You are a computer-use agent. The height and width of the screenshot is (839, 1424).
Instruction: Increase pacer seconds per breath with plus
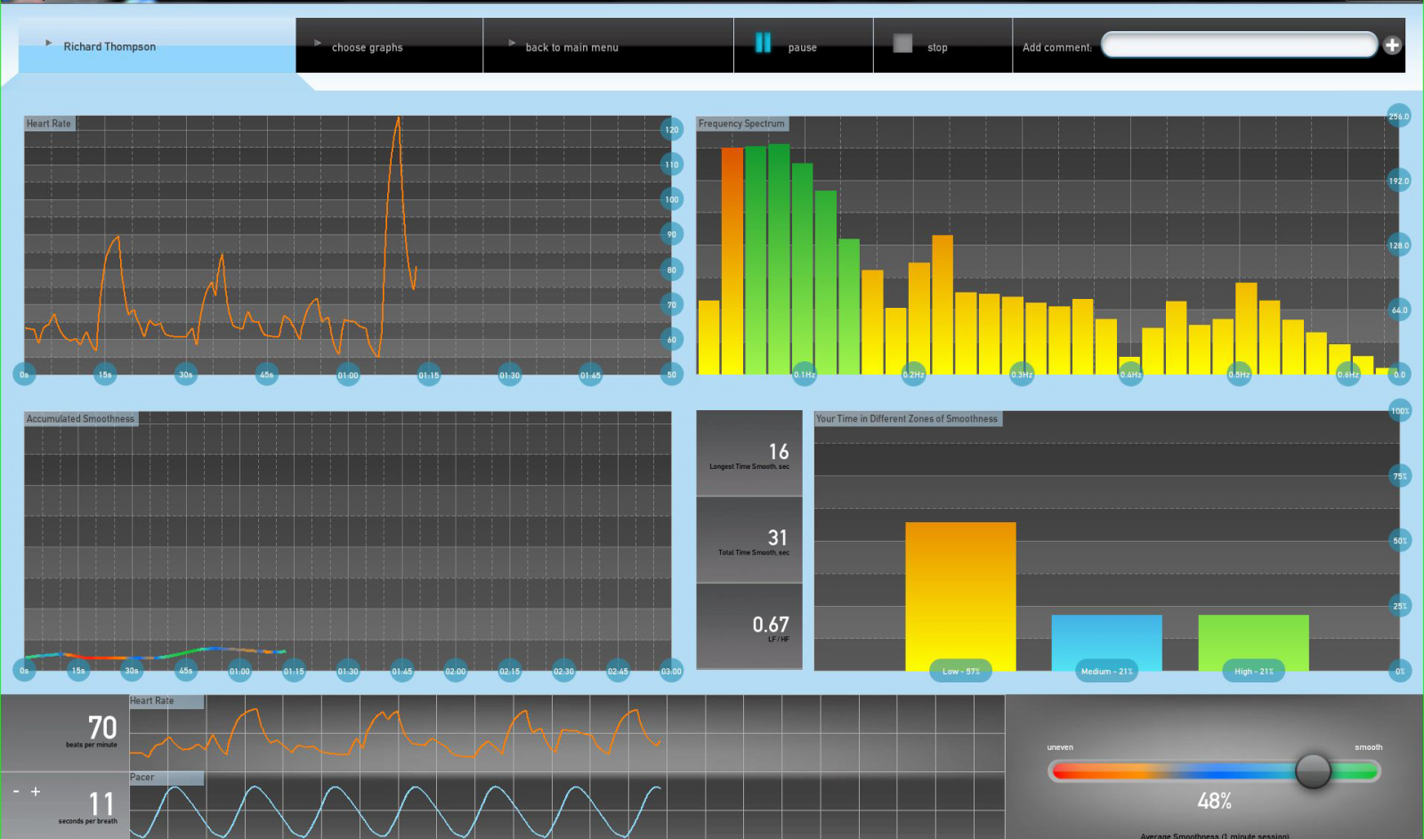coord(36,791)
